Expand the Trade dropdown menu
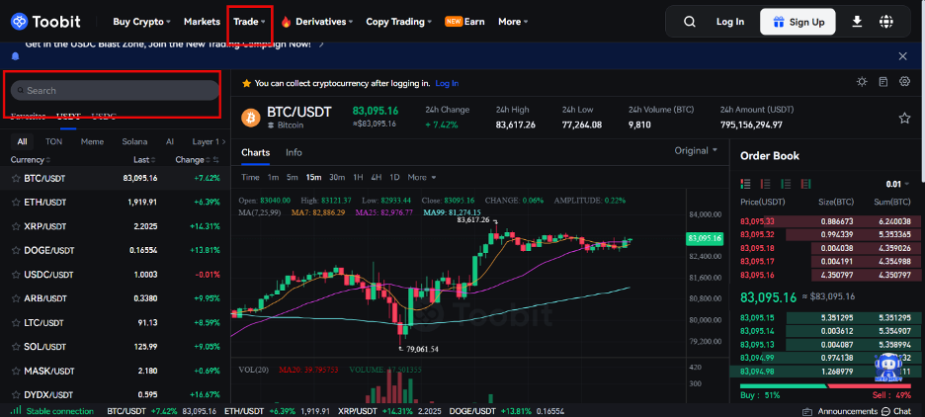The image size is (925, 417). coord(249,22)
